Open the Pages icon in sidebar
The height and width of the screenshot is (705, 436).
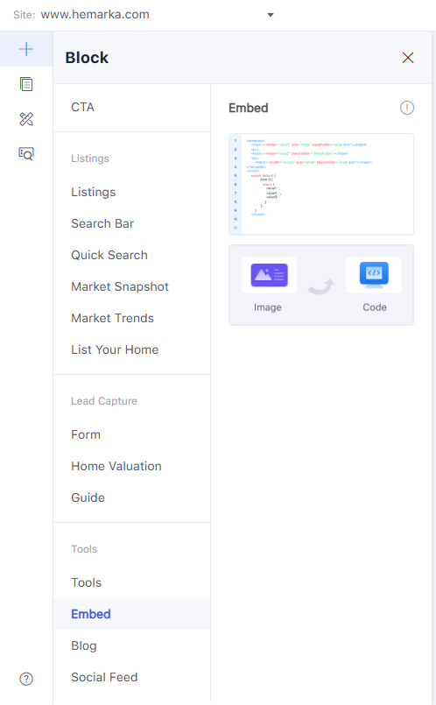(26, 84)
